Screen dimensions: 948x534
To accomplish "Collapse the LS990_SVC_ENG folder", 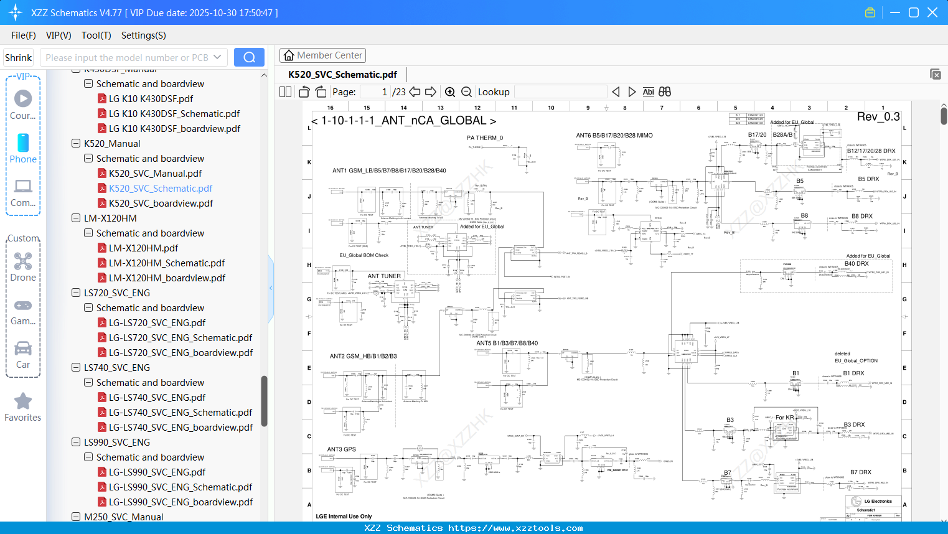I will point(75,442).
